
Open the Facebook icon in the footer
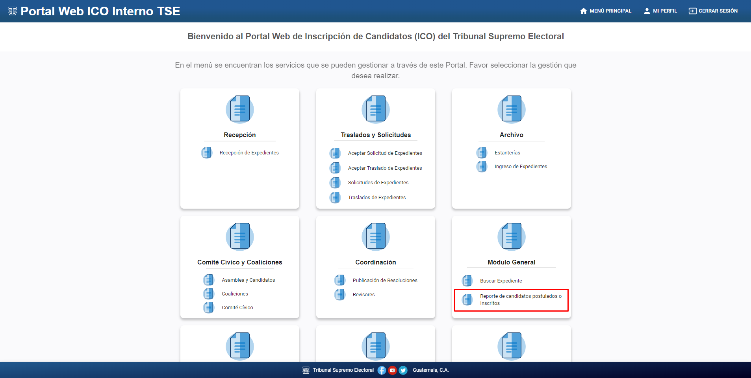tap(381, 370)
